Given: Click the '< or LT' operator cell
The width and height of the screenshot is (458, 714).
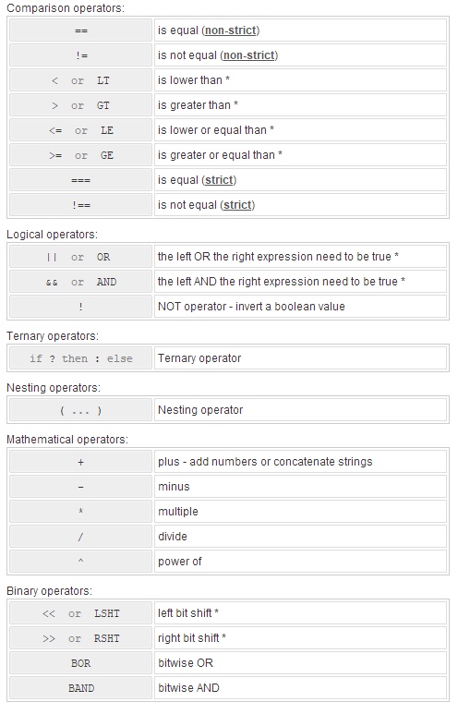Looking at the screenshot, I should [80, 80].
